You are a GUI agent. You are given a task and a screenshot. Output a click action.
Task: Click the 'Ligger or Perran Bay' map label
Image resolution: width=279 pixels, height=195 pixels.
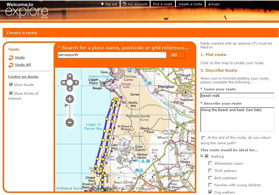(93, 127)
